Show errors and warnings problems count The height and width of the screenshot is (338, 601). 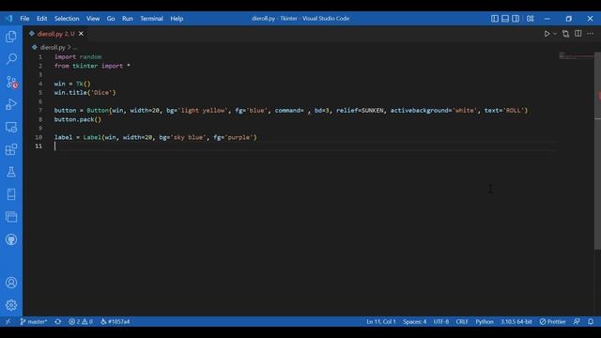81,321
